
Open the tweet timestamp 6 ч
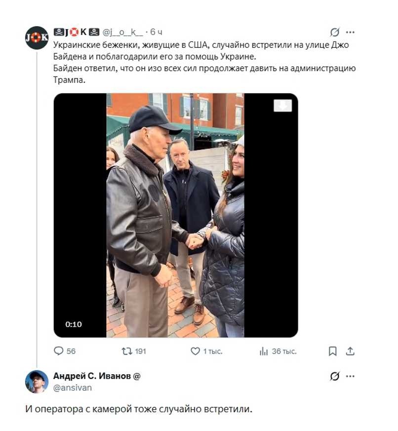click(156, 32)
